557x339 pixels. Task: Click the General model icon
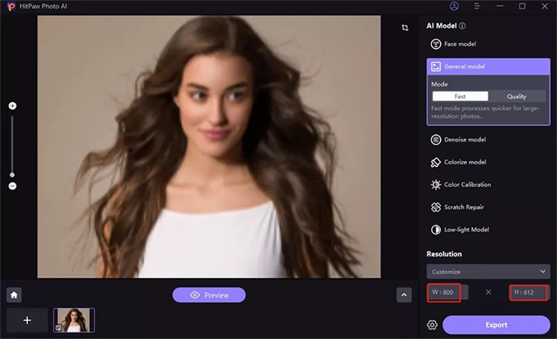click(436, 66)
